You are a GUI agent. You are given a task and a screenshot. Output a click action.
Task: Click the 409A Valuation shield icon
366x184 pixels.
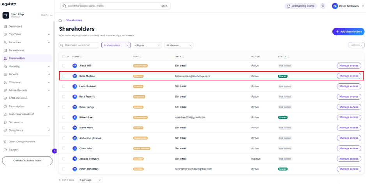[x=5, y=98]
